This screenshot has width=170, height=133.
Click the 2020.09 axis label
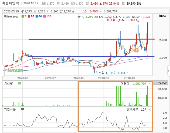tap(104, 78)
